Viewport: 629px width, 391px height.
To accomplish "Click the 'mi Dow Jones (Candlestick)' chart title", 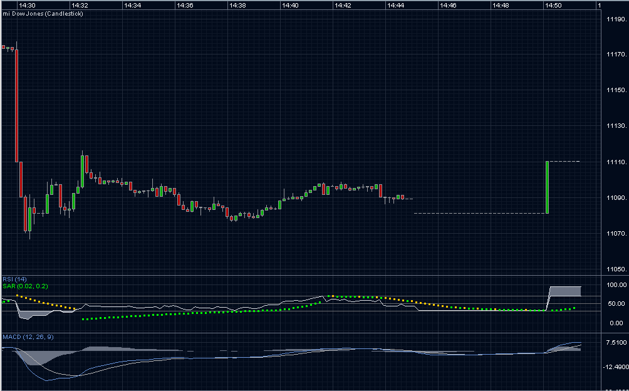I will click(x=43, y=14).
